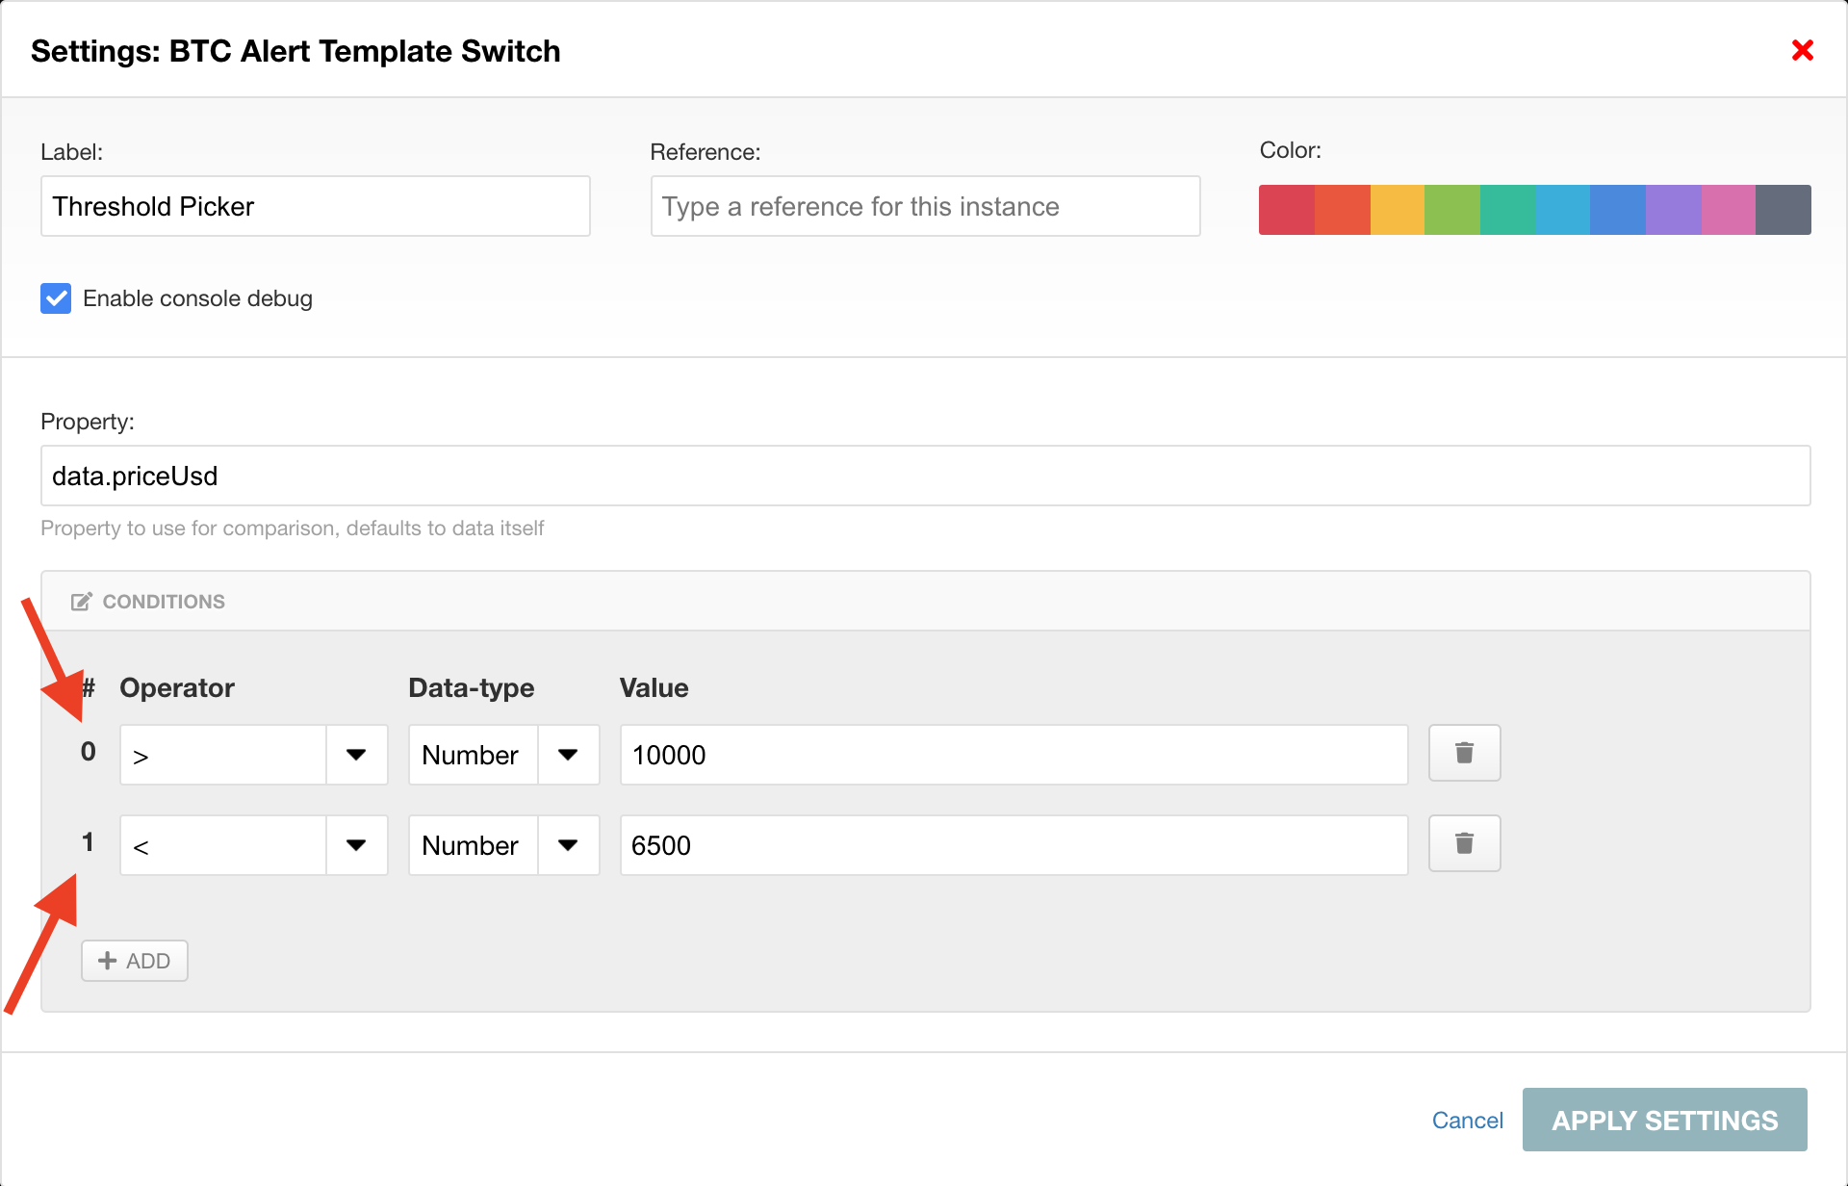This screenshot has width=1848, height=1186.
Task: Click the value field showing 6500
Action: tap(1014, 845)
